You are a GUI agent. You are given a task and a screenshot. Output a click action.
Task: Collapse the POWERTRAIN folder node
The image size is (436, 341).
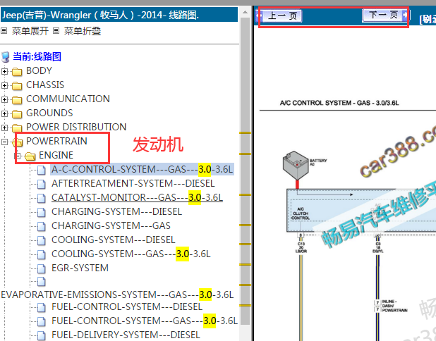coord(4,142)
